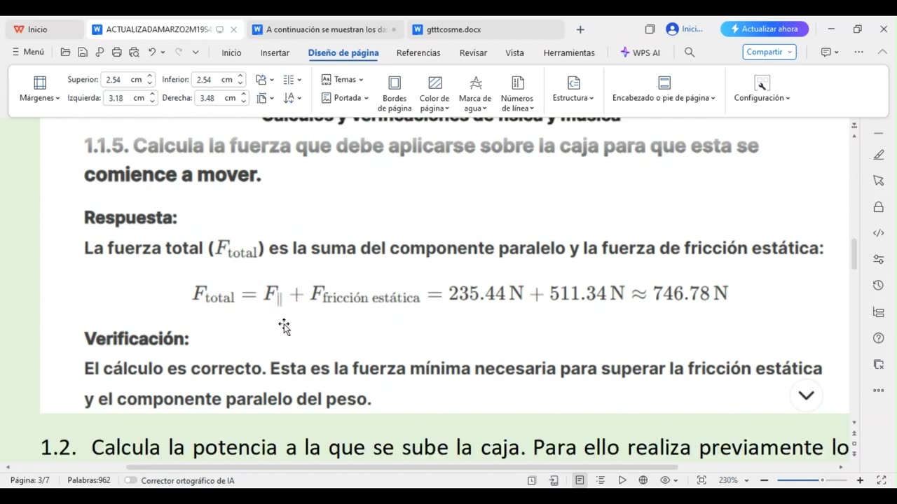
Task: Open the Menú hamburger menu
Action: click(28, 52)
